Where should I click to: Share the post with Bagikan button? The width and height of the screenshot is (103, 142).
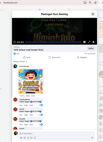click(x=82, y=57)
